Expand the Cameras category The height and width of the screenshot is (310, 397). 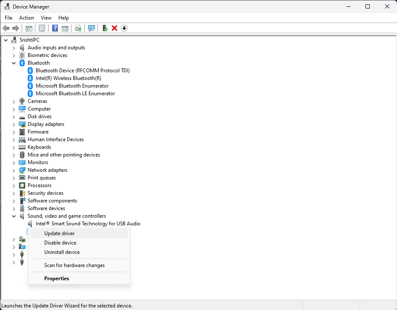(x=14, y=102)
